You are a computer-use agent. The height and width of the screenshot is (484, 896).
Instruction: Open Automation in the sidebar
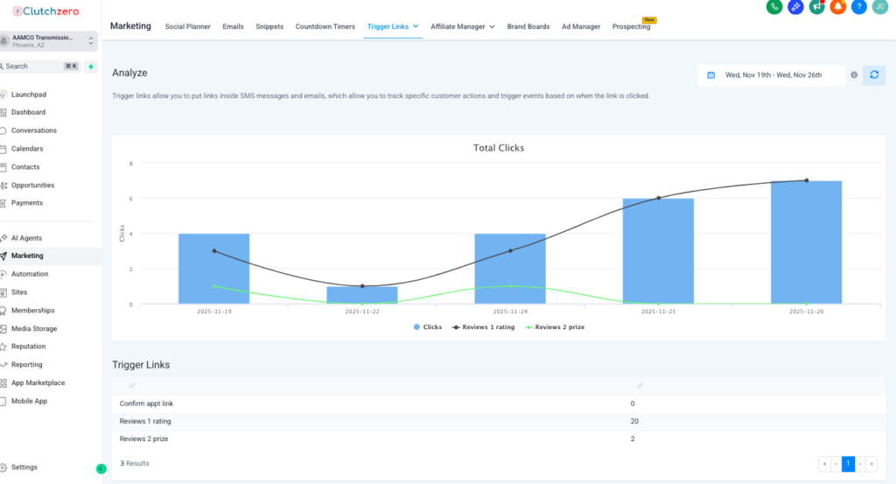coord(30,274)
